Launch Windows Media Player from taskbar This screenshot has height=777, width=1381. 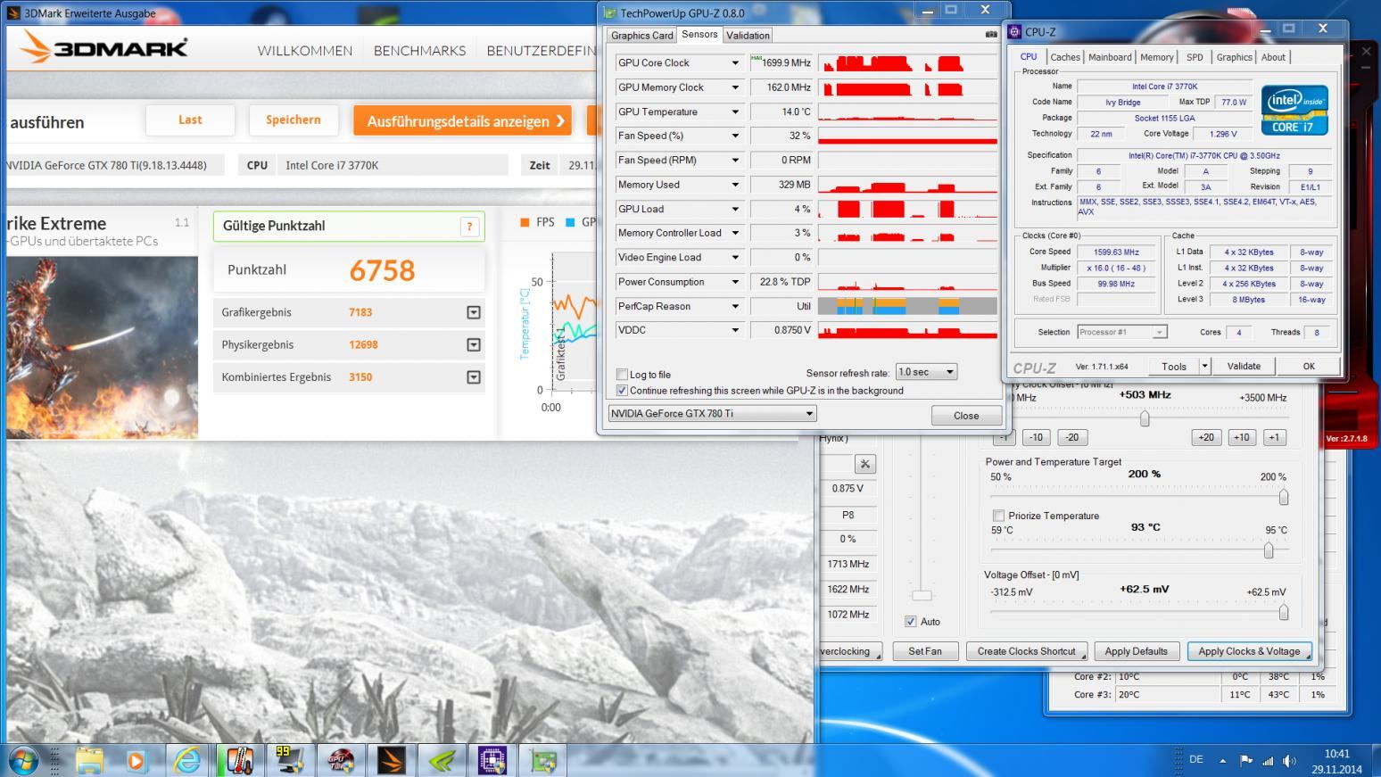136,761
